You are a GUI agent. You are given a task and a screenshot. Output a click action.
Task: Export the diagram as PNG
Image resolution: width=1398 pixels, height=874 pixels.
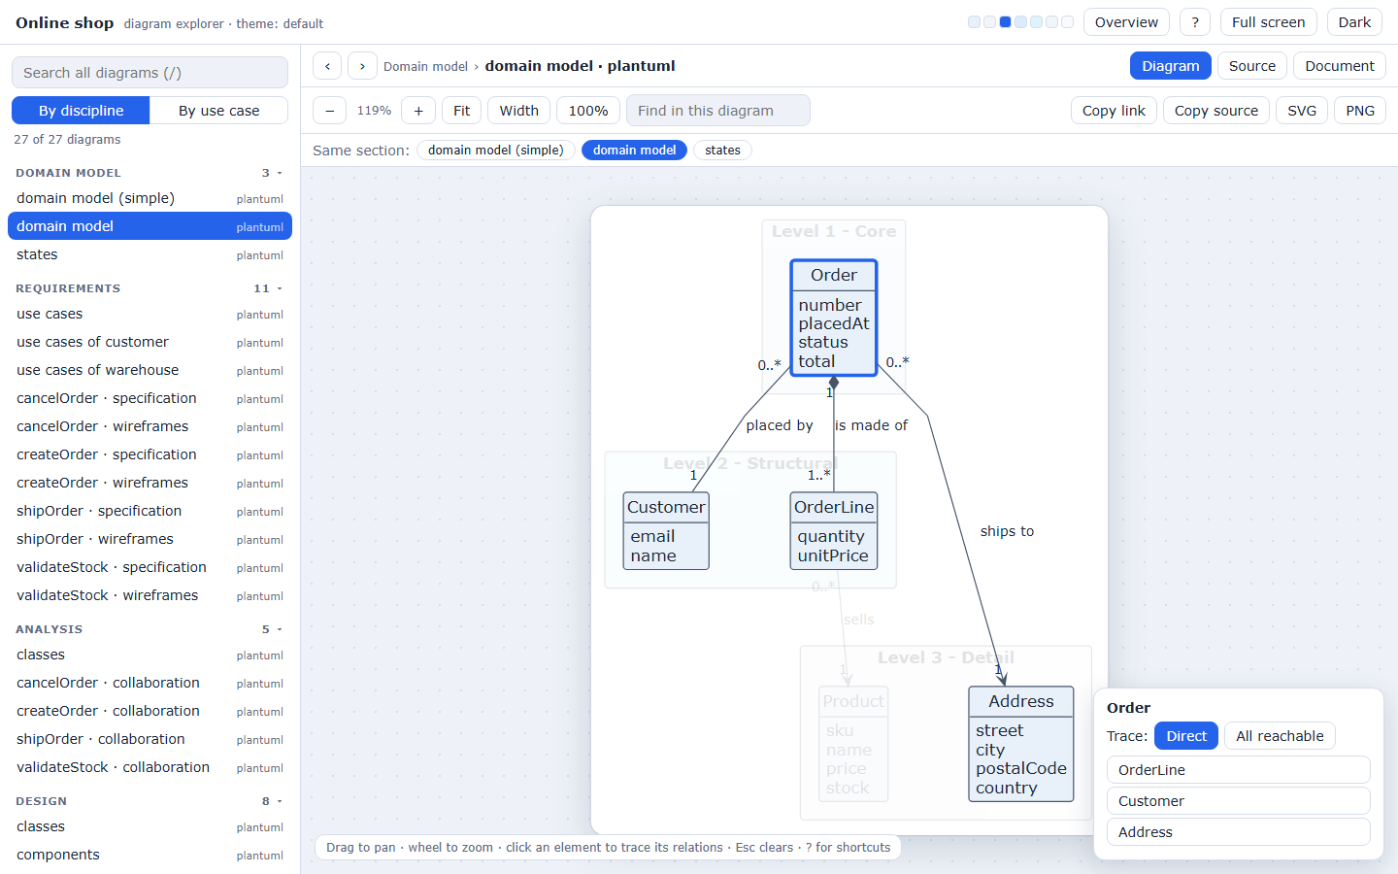tap(1360, 111)
